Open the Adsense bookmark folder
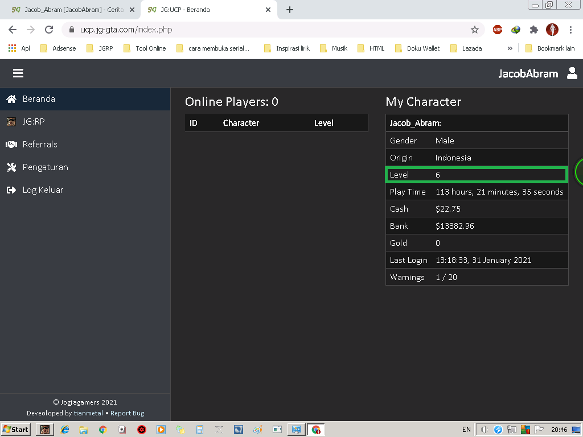 (58, 48)
